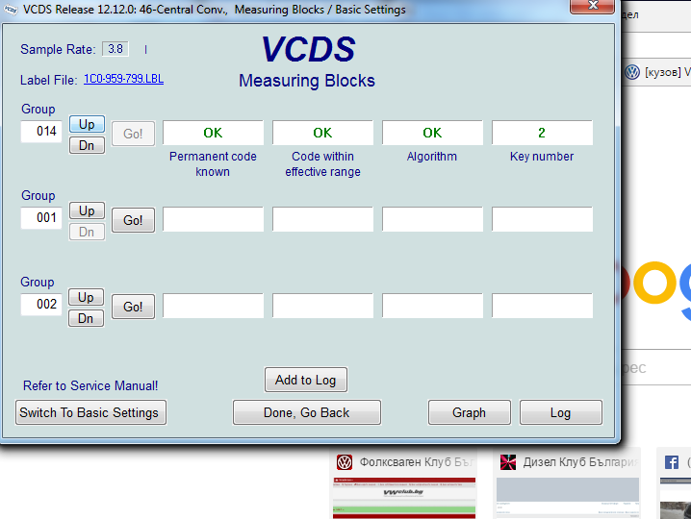Increase Group 002 with the Up button
The height and width of the screenshot is (519, 691).
click(x=87, y=297)
